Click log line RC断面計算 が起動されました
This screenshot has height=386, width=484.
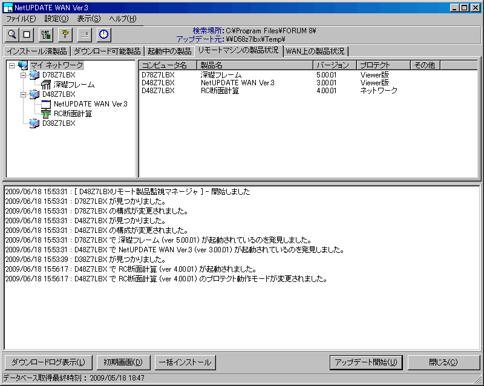[x=131, y=269]
